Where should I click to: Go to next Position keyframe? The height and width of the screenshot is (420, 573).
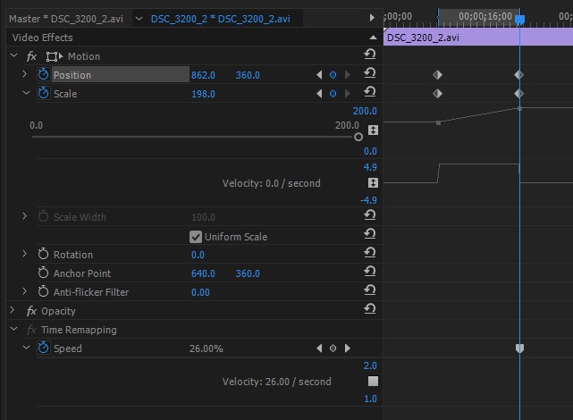click(x=347, y=75)
